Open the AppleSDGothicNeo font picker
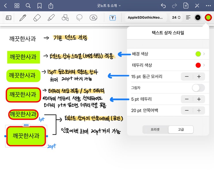 [x=146, y=18]
